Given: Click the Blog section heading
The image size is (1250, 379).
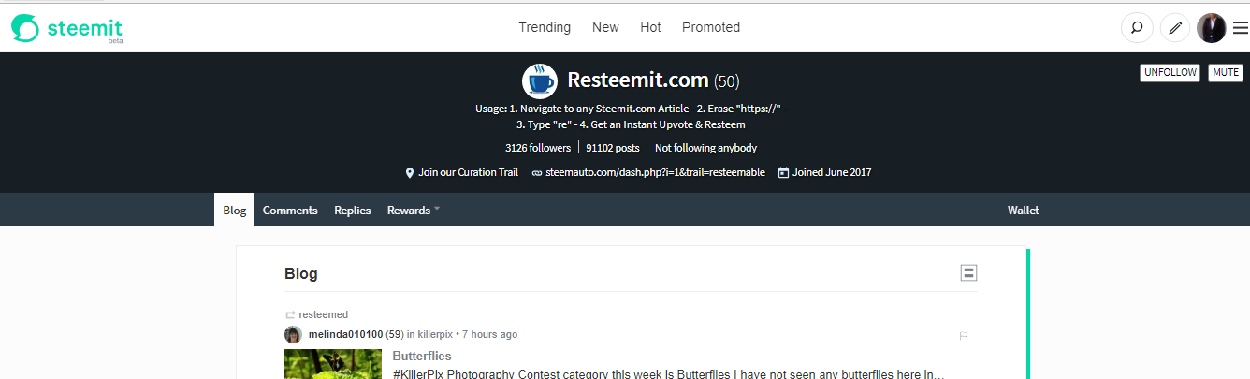Looking at the screenshot, I should coord(301,274).
